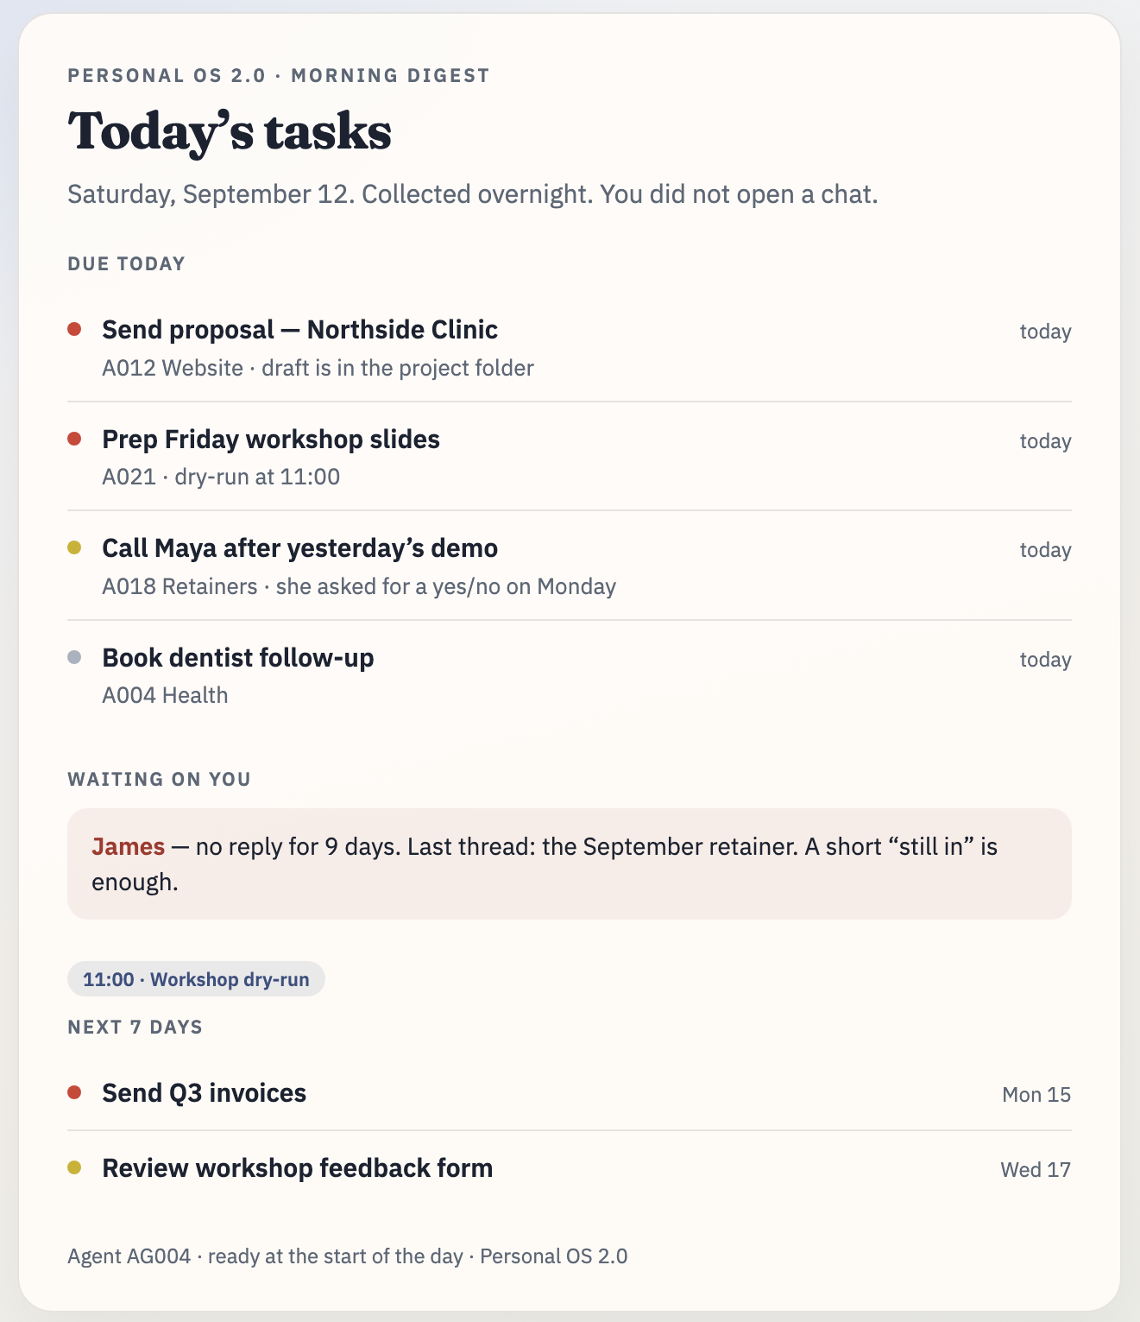Click the A004 Health project label
Screen dimensions: 1140x1322
165,695
